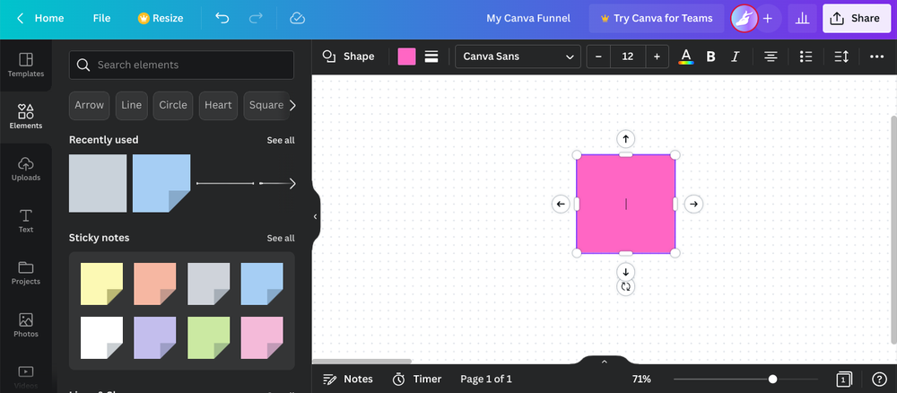The width and height of the screenshot is (897, 393).
Task: Click the My Canva Funnel title
Action: tap(528, 18)
